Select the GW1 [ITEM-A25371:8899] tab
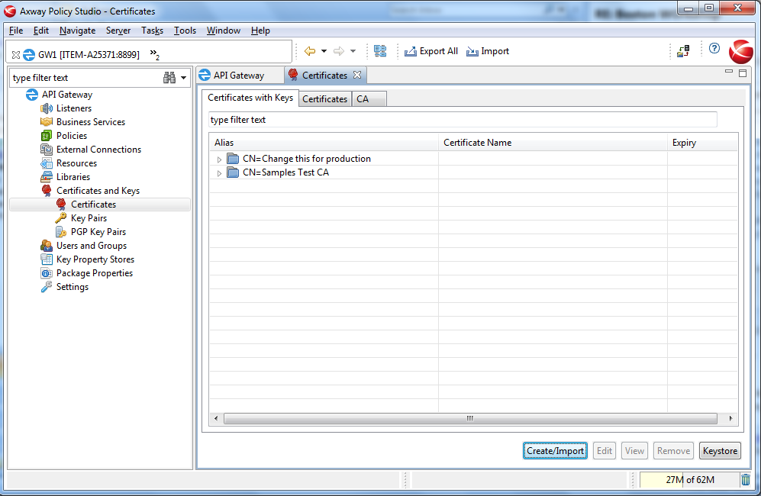Viewport: 761px width, 496px height. 82,55
